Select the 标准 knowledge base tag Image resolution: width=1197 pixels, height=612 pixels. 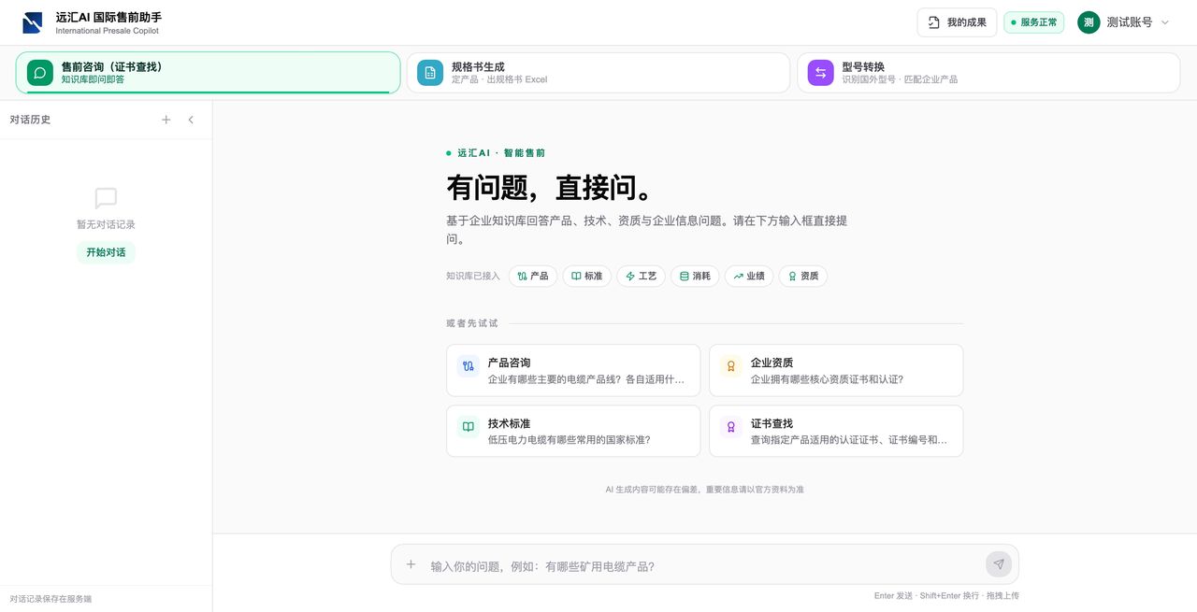point(587,277)
